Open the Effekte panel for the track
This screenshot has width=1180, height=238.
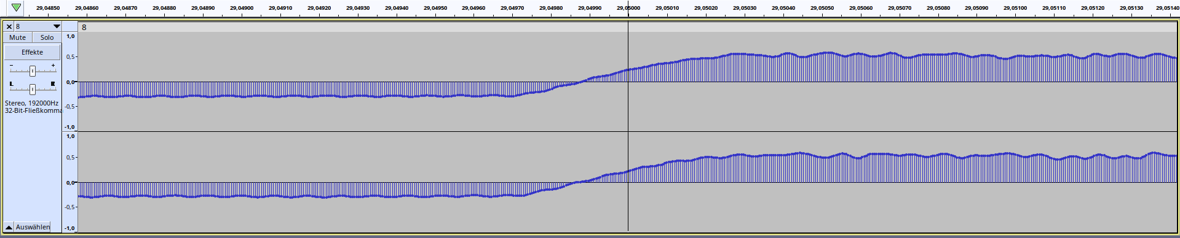(33, 52)
